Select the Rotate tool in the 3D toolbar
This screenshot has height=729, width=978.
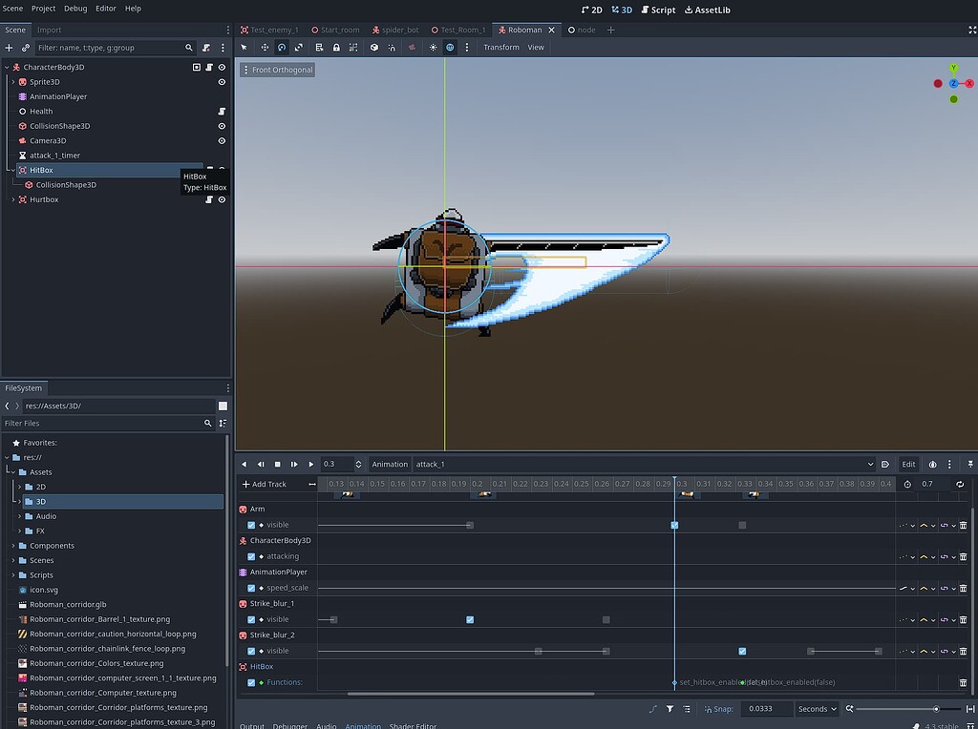[282, 46]
